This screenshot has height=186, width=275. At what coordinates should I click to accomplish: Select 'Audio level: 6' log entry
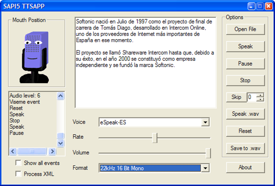point(25,95)
